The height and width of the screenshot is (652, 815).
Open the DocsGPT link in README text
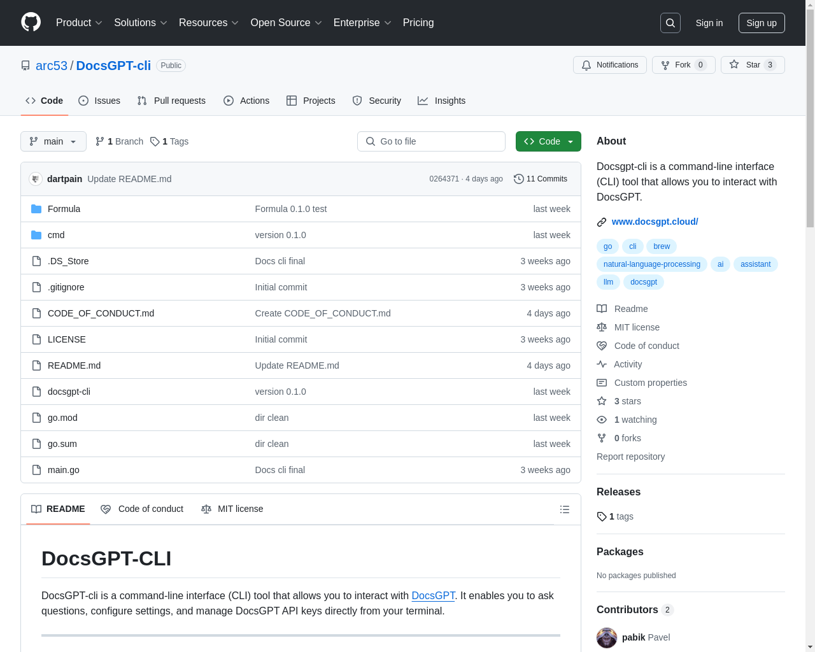[433, 595]
